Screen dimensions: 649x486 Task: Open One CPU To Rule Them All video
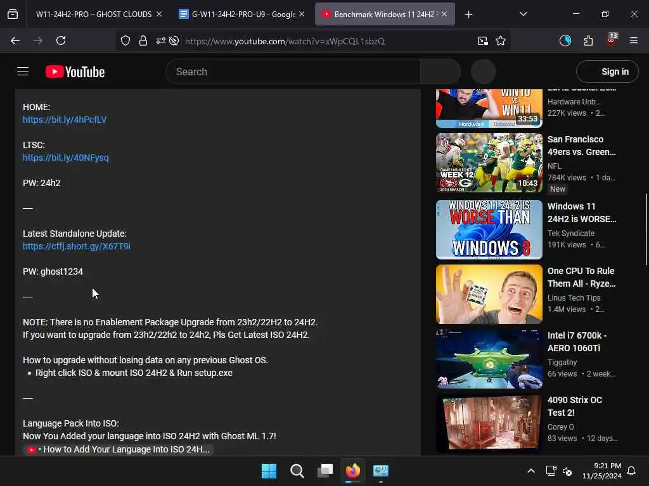point(582,277)
